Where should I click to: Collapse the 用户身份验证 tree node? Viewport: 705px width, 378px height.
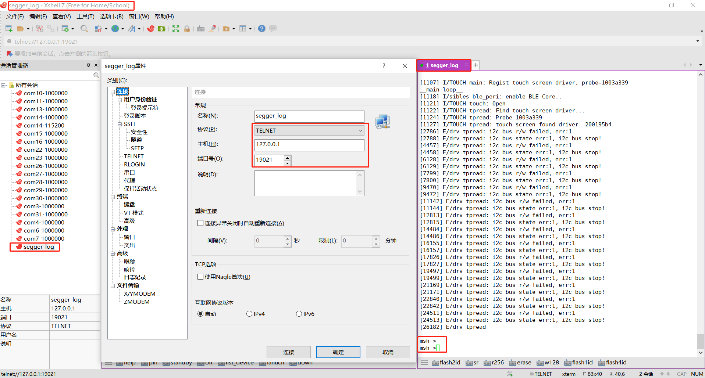[x=120, y=100]
